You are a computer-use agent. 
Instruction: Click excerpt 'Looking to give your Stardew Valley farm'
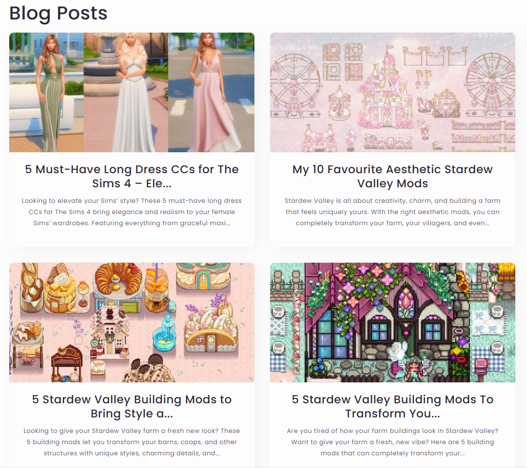(x=132, y=442)
